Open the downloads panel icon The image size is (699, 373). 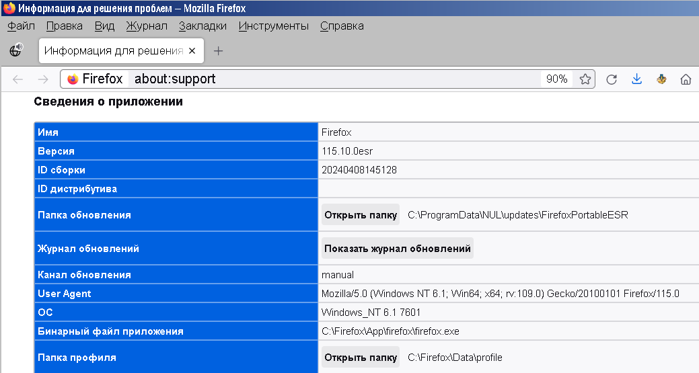tap(636, 79)
